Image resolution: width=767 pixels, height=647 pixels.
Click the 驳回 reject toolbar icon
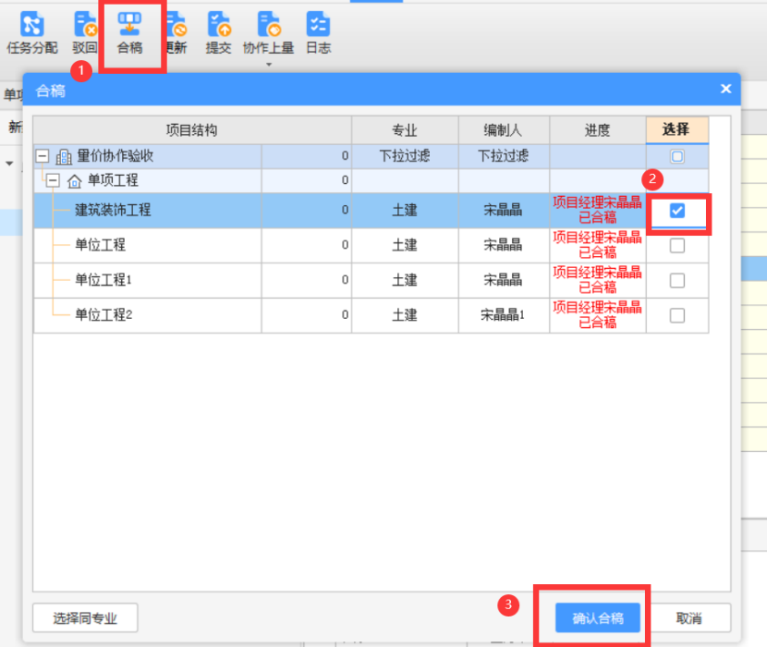tap(85, 32)
